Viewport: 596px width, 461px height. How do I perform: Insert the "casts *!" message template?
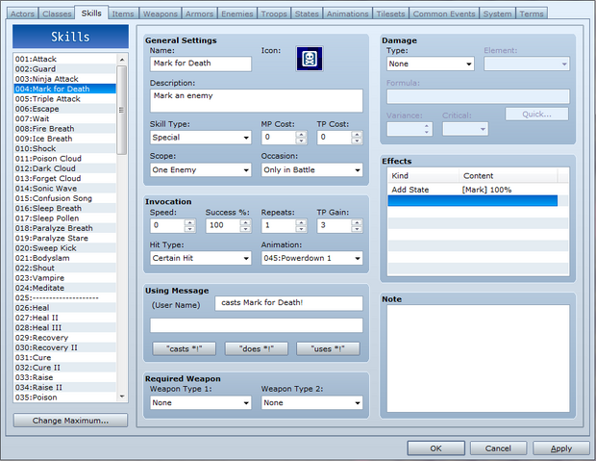(x=184, y=348)
